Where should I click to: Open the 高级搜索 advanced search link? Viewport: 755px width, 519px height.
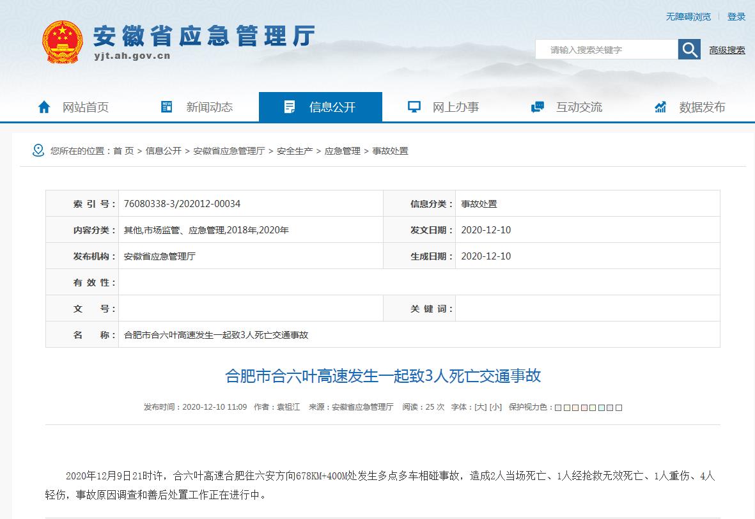[727, 50]
